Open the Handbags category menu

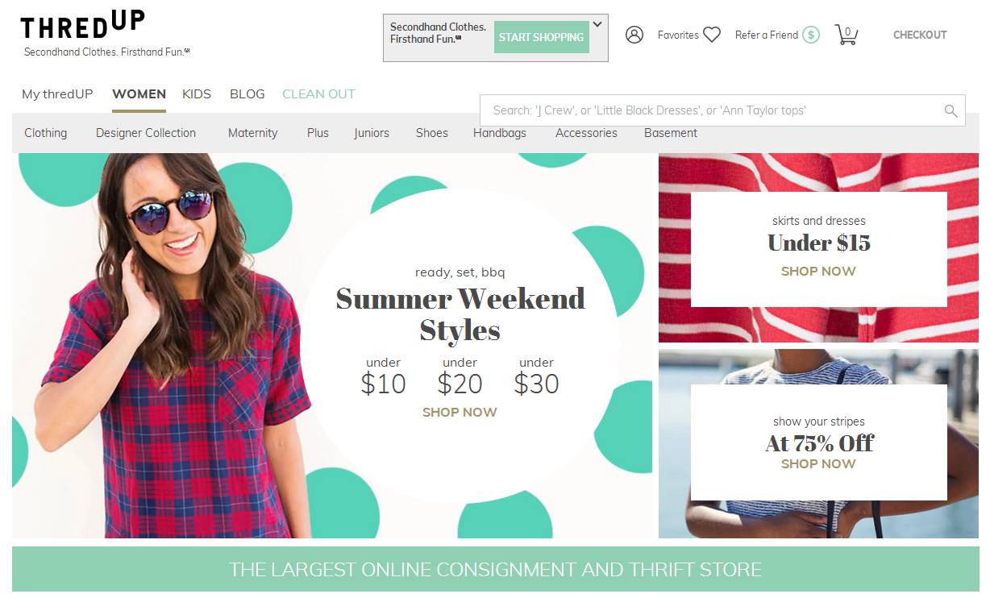500,133
